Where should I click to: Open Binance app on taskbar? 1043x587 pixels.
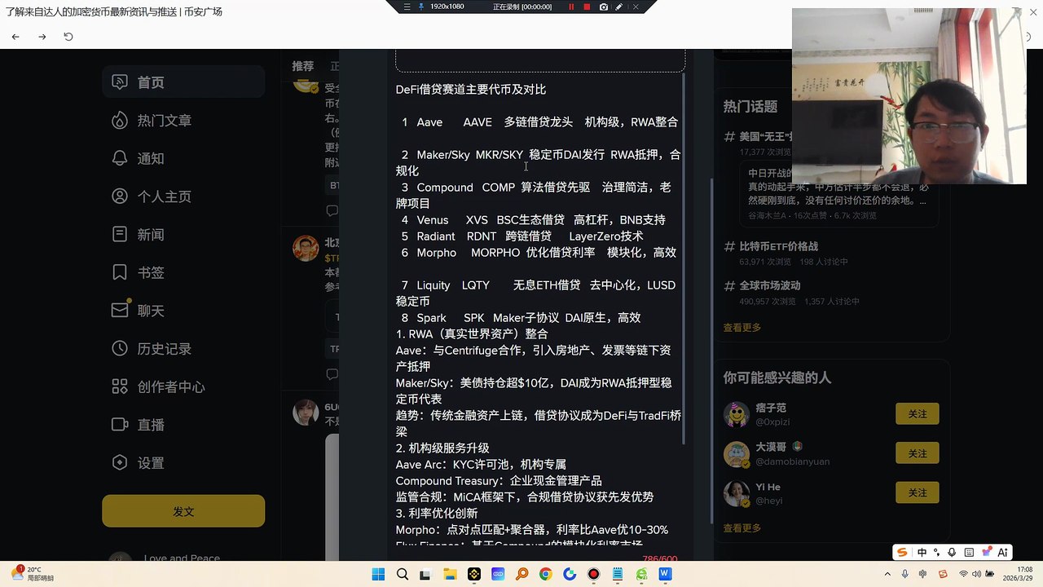click(473, 575)
